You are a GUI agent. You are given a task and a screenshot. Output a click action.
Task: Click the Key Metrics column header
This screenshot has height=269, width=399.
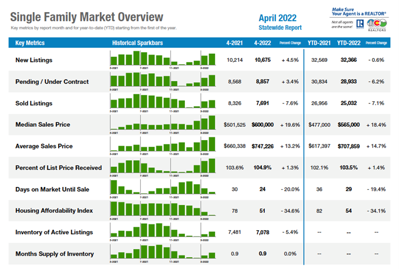[x=30, y=43]
